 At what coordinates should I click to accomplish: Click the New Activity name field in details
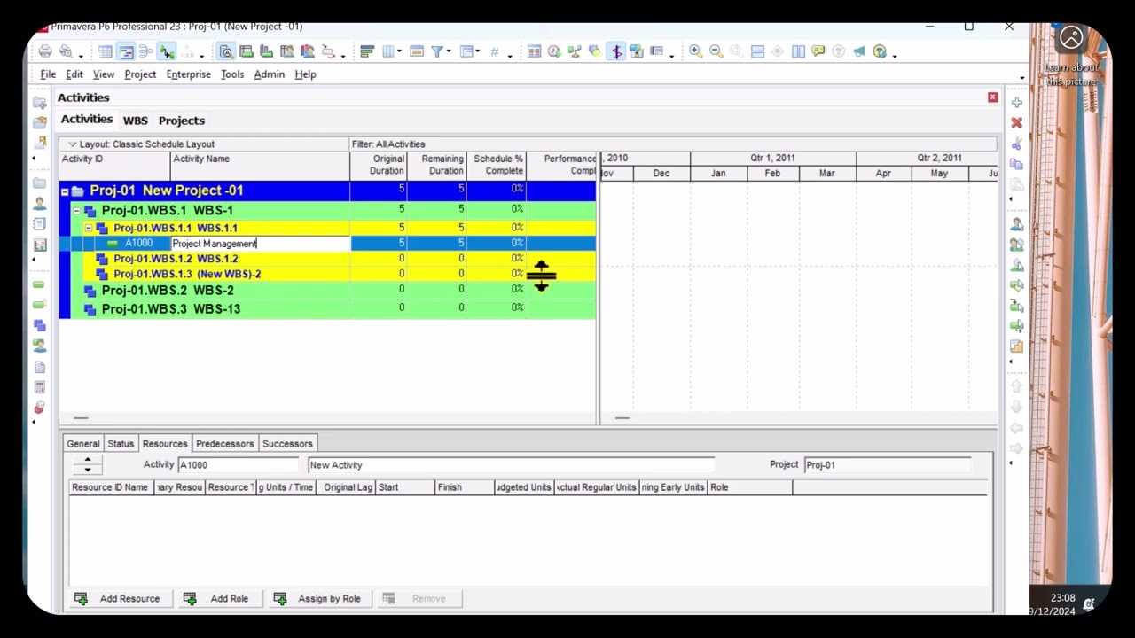[511, 465]
